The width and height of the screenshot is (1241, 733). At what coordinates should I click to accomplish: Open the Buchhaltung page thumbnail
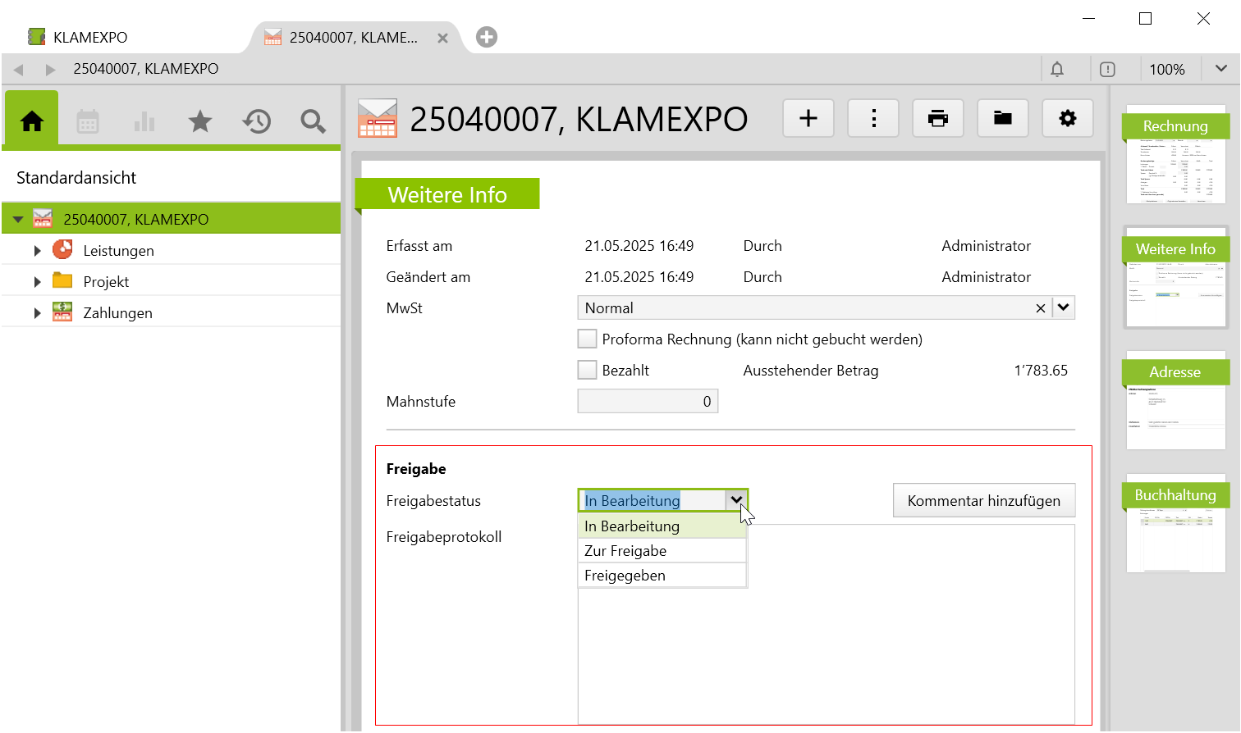[x=1175, y=525]
